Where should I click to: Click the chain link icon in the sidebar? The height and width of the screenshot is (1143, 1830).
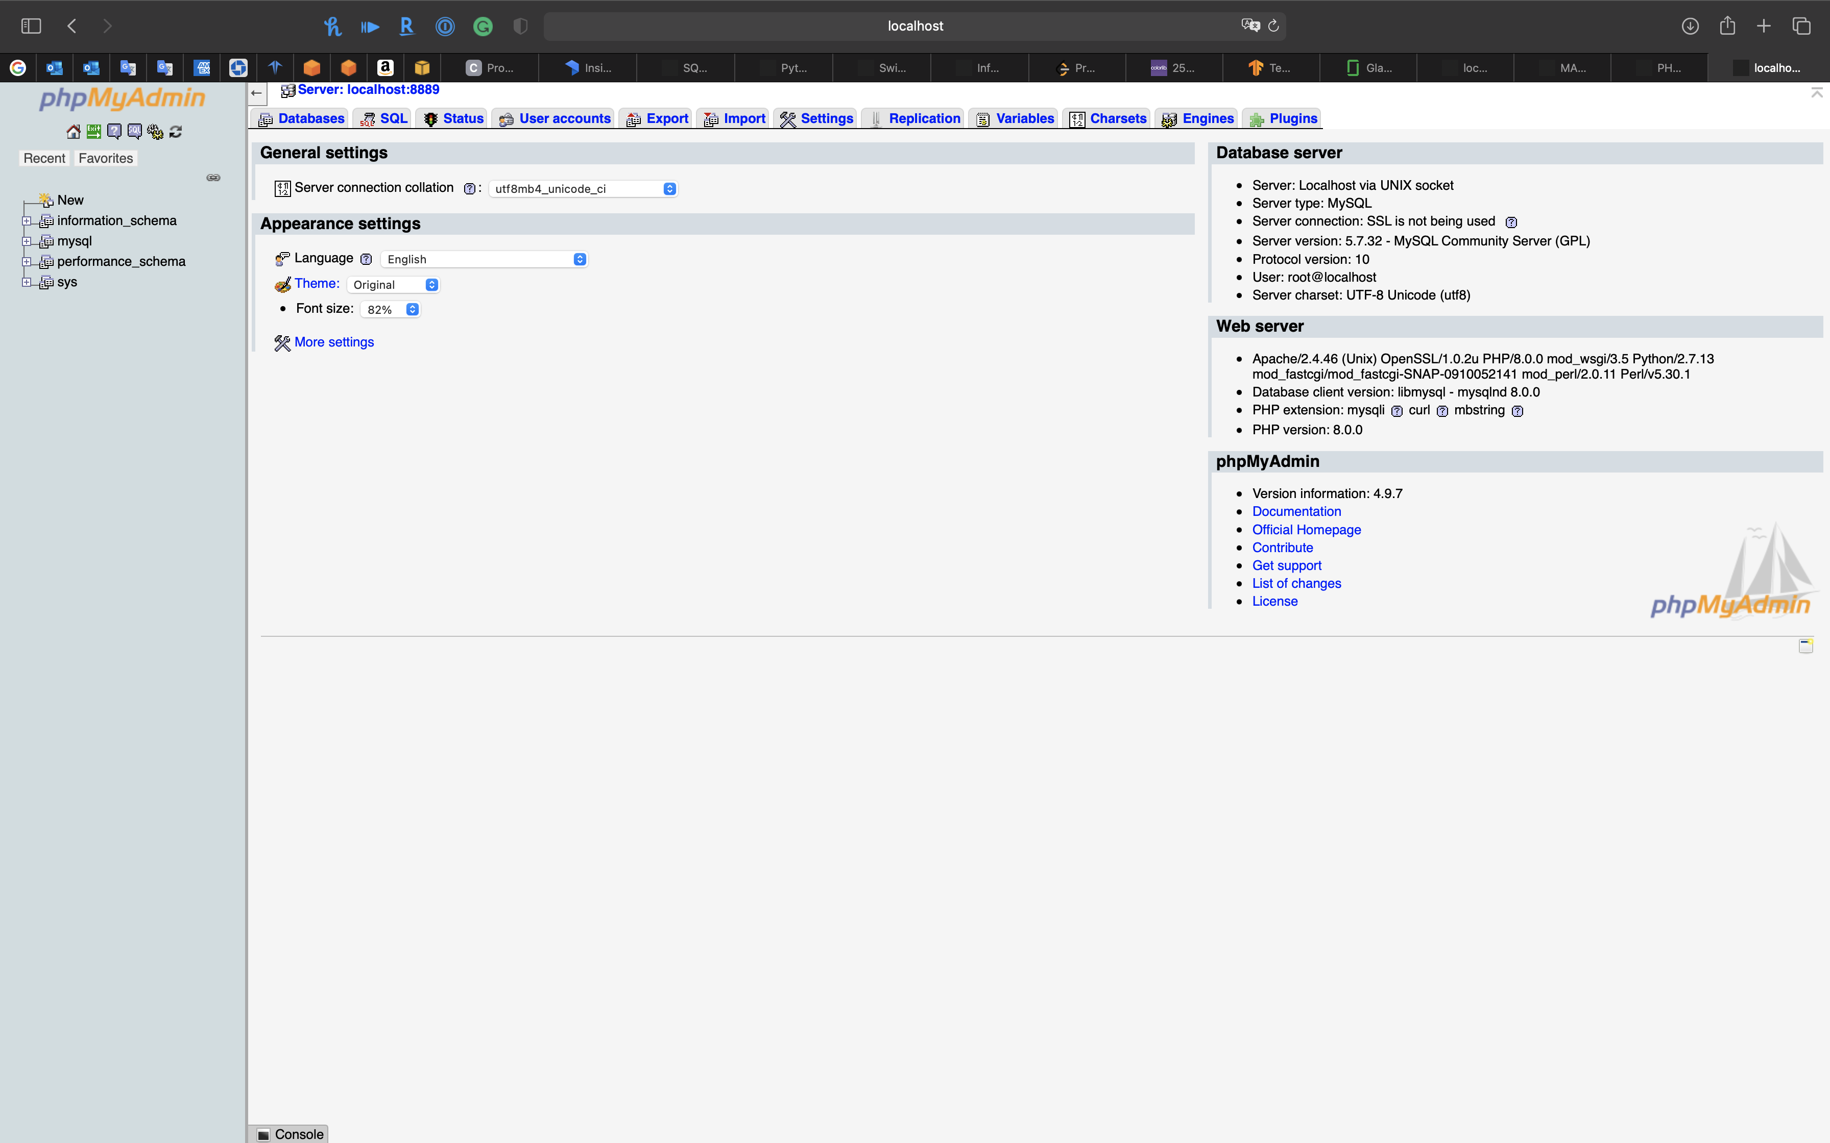click(x=213, y=178)
